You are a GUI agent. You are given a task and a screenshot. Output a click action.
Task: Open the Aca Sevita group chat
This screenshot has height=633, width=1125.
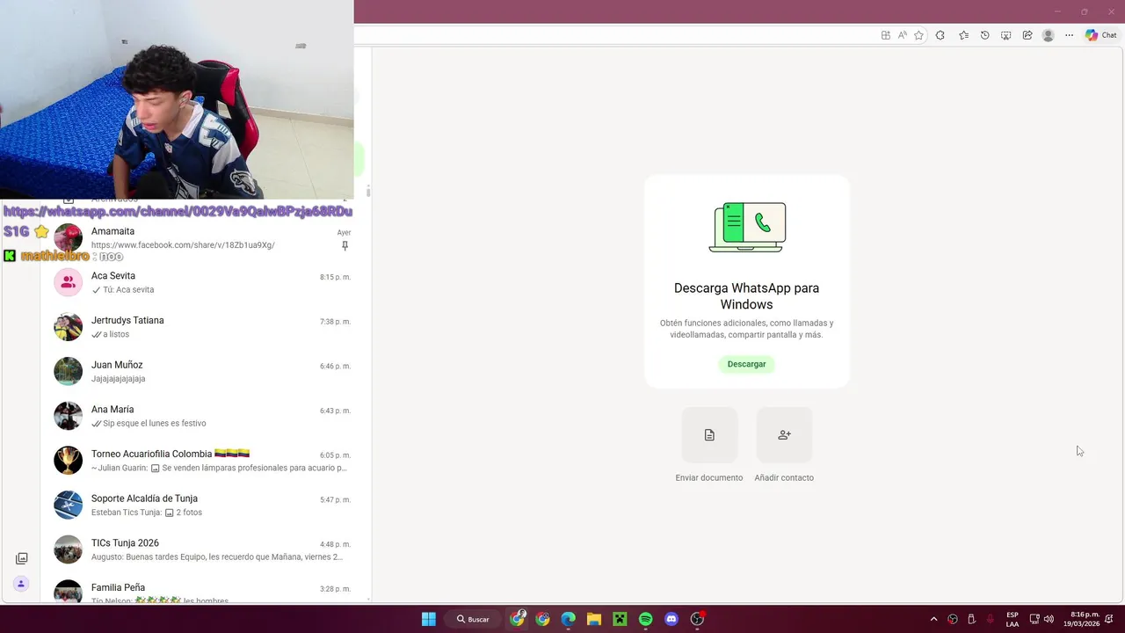(204, 282)
